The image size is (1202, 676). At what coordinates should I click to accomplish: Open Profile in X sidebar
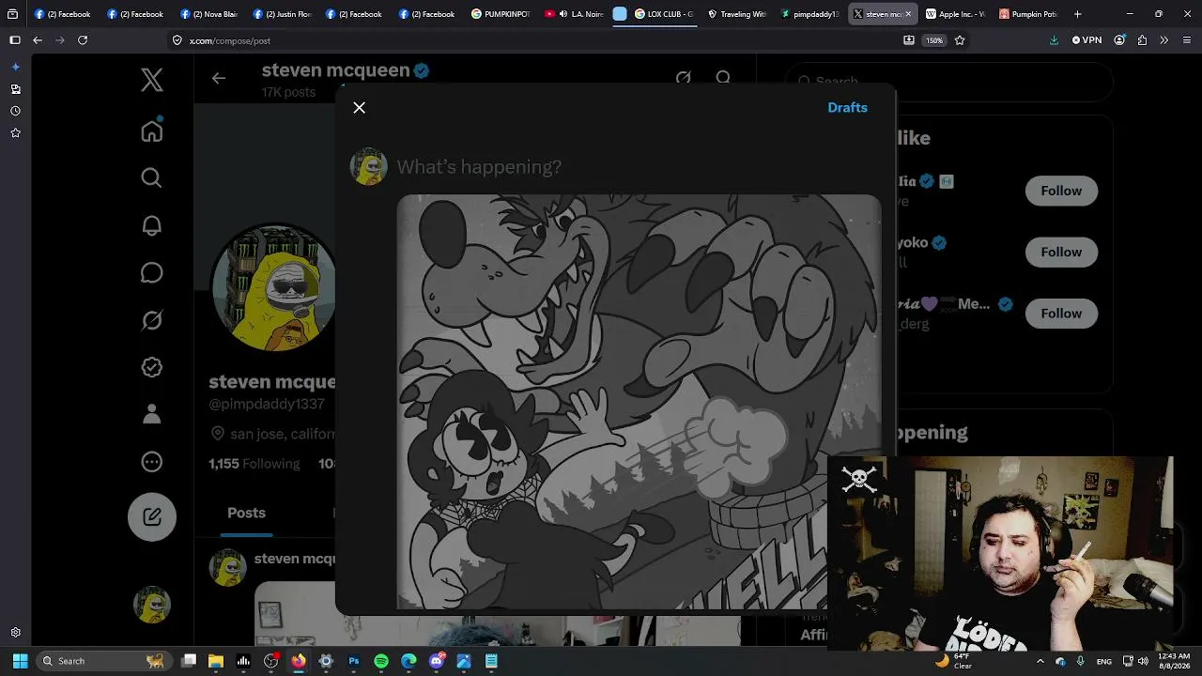(152, 414)
